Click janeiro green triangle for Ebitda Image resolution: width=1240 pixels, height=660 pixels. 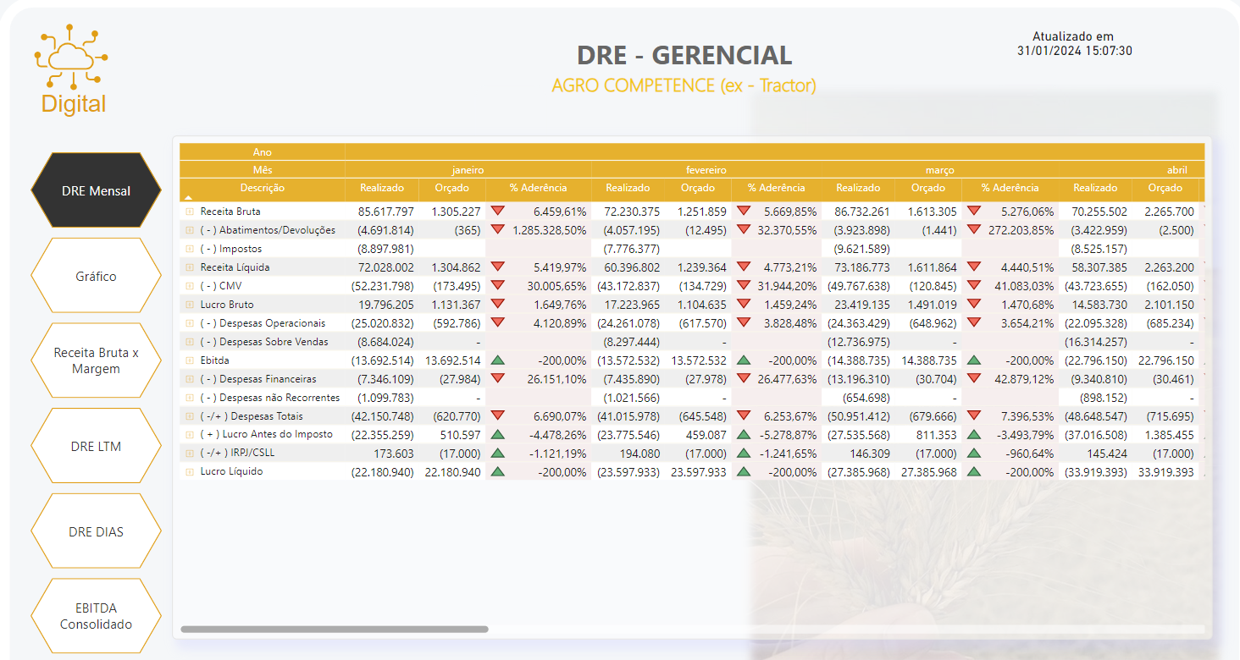click(x=498, y=360)
